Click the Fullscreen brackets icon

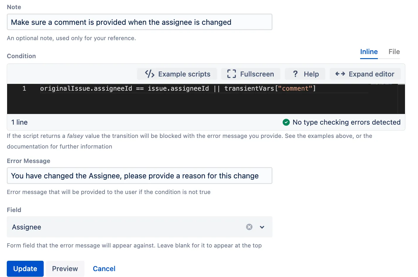coord(231,74)
